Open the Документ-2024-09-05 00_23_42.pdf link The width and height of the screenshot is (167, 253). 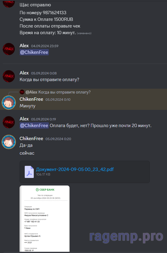75,169
